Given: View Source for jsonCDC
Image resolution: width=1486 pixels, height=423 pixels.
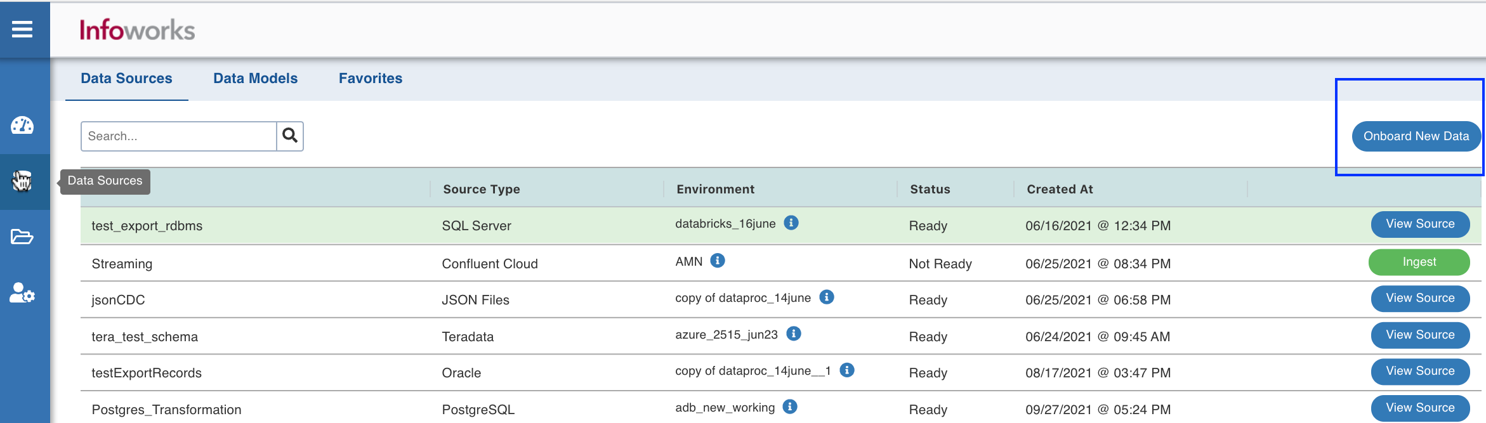Looking at the screenshot, I should (1420, 298).
